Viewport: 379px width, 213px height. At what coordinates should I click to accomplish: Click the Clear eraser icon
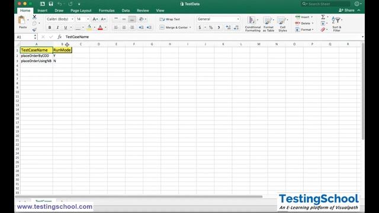(x=323, y=30)
